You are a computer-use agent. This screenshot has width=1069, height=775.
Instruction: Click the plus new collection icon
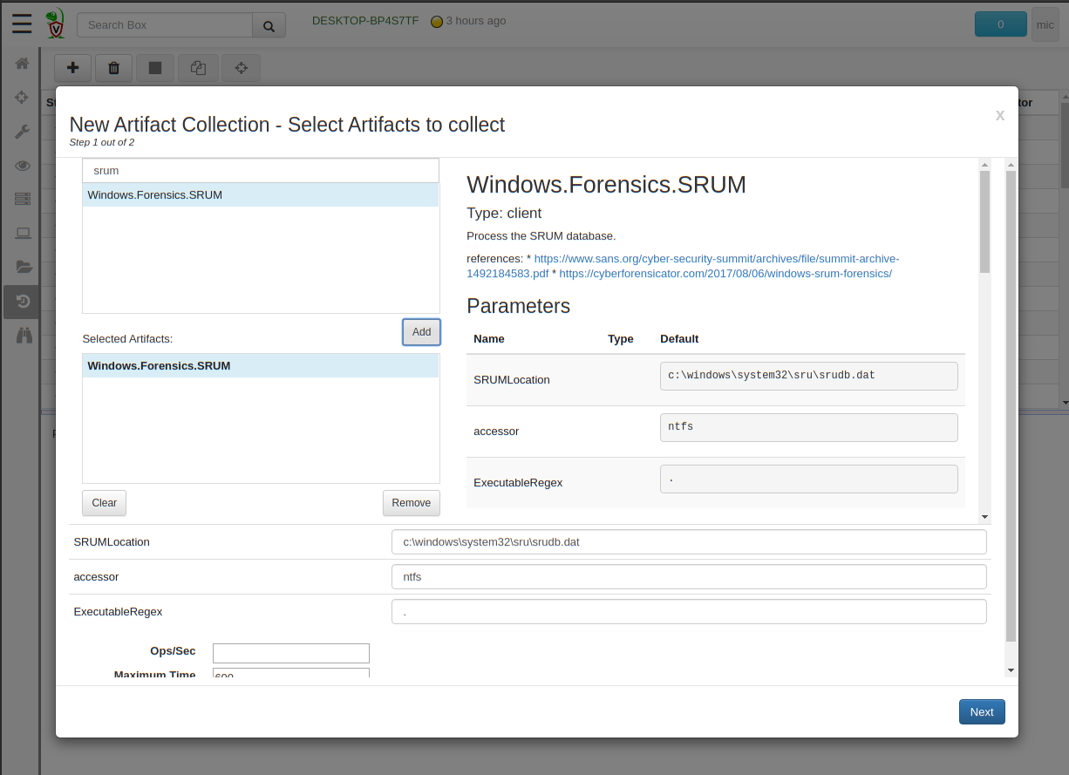pyautogui.click(x=72, y=68)
